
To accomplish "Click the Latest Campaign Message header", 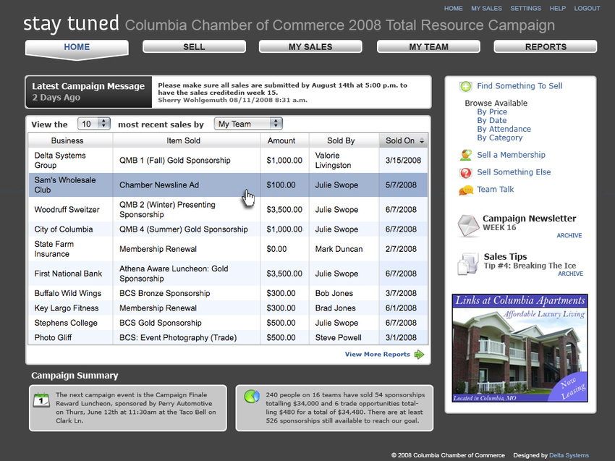I will [88, 86].
